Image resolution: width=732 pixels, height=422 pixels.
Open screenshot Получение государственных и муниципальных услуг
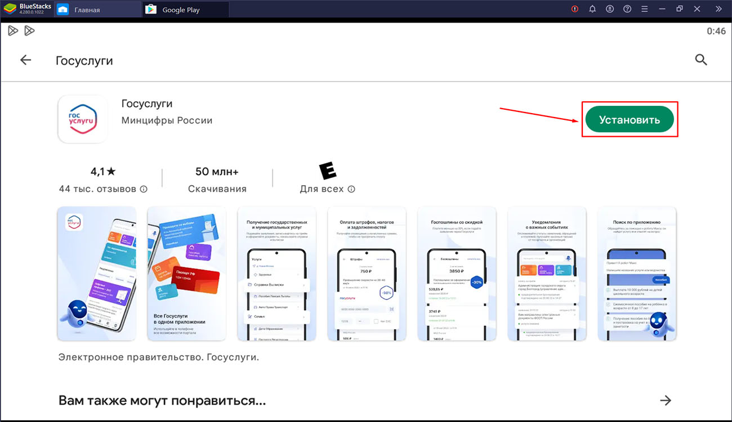[276, 273]
